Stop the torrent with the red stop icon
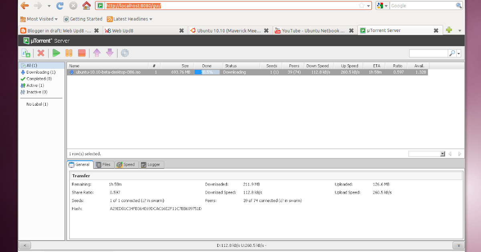Image resolution: width=481 pixels, height=252 pixels. [81, 53]
